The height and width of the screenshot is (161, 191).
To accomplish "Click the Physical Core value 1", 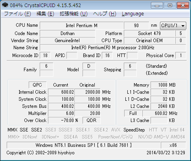I will coord(181,56).
